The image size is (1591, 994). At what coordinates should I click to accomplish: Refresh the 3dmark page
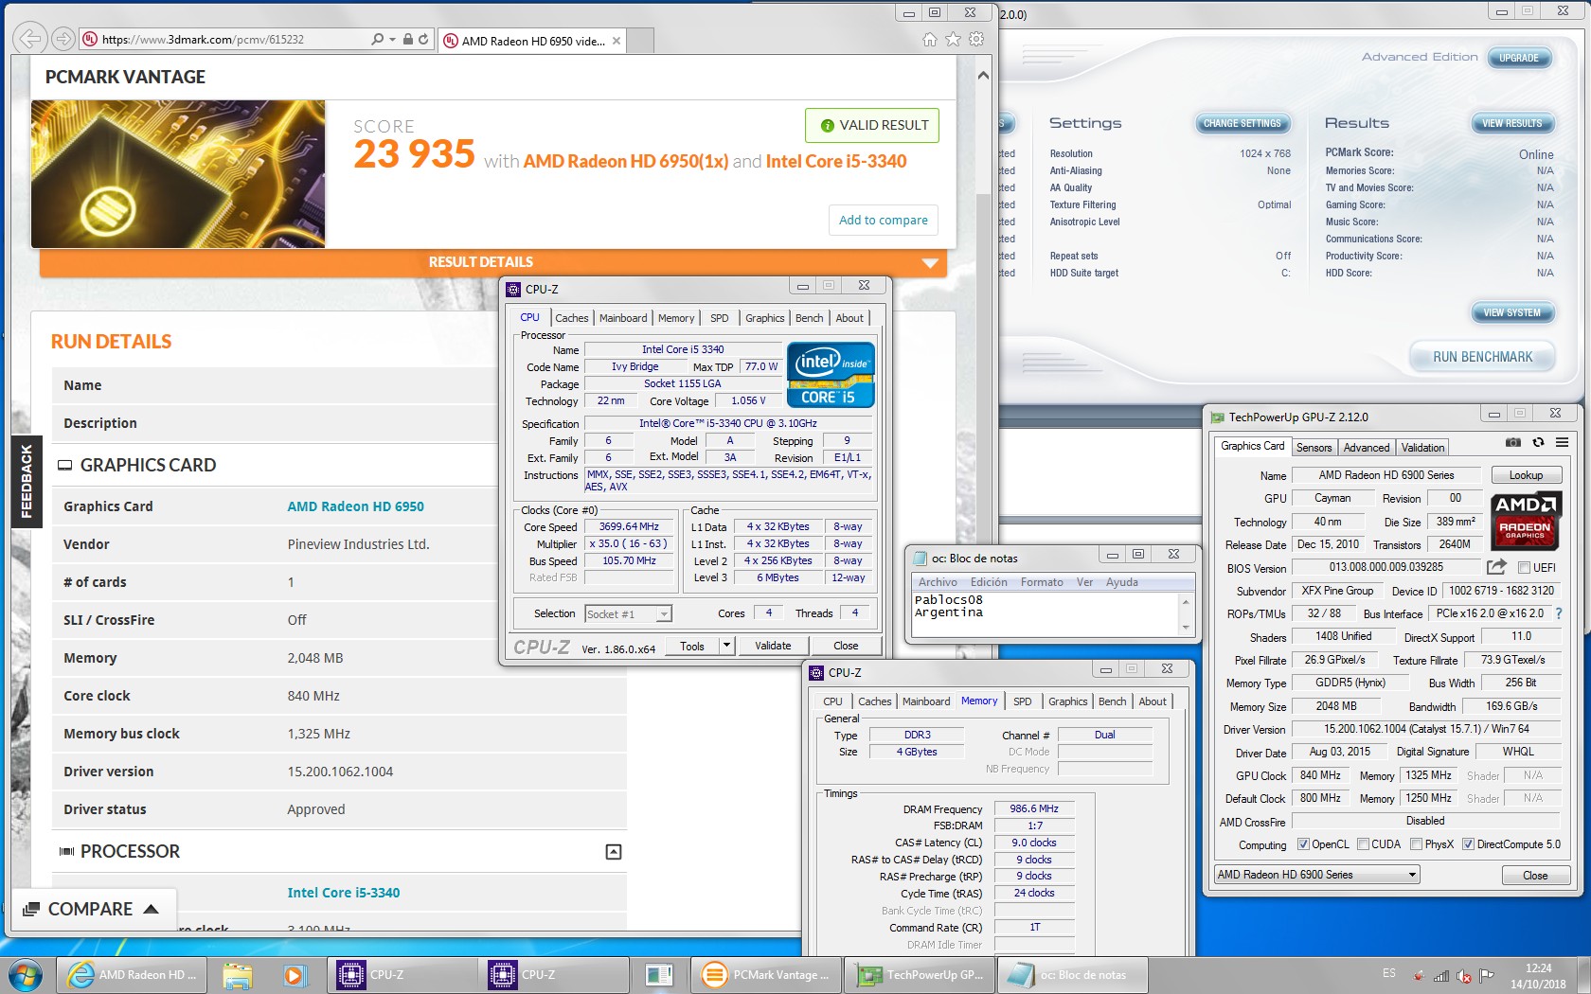pos(423,39)
